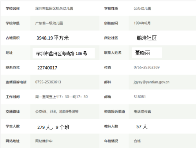Click the phone number 22740017
This screenshot has height=148, width=196.
(x=47, y=68)
